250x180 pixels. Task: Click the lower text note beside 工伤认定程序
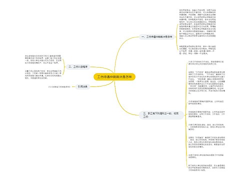(x=43, y=74)
